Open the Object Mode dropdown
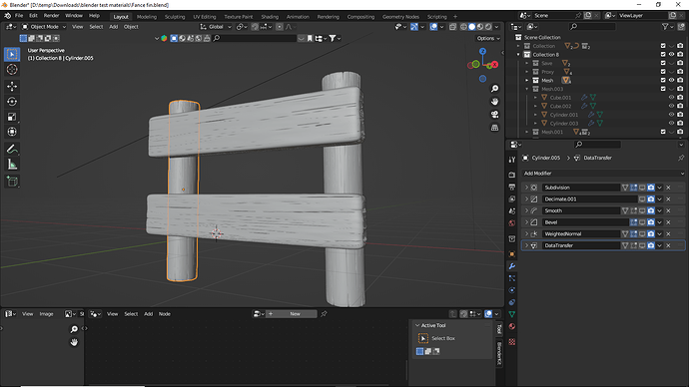689x387 pixels. coord(44,27)
